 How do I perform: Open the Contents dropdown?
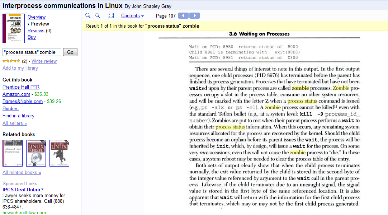coord(132,15)
